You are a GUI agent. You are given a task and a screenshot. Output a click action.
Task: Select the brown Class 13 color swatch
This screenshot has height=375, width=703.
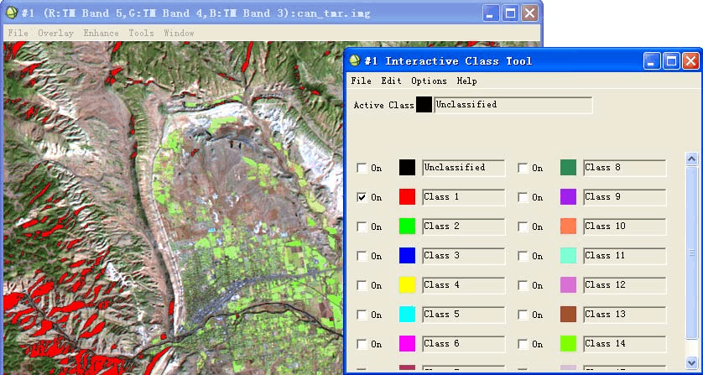click(x=568, y=315)
